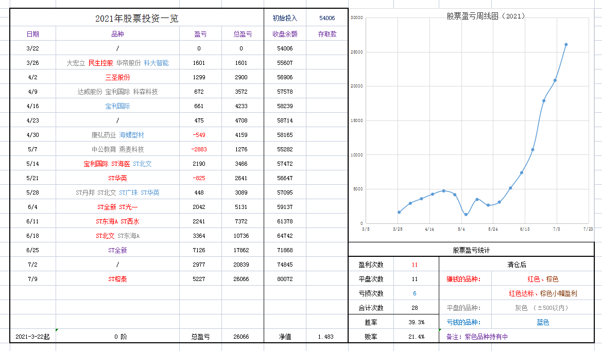Viewport: 602px width, 351px height.
Task: Select the cell 红色达标、棕色小幅盈利
Action: coord(543,293)
